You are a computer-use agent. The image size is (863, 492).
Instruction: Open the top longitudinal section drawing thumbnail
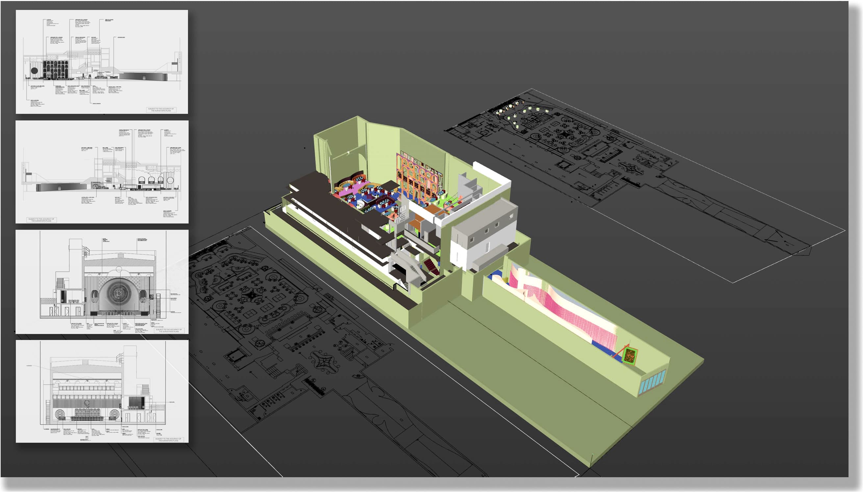[101, 61]
